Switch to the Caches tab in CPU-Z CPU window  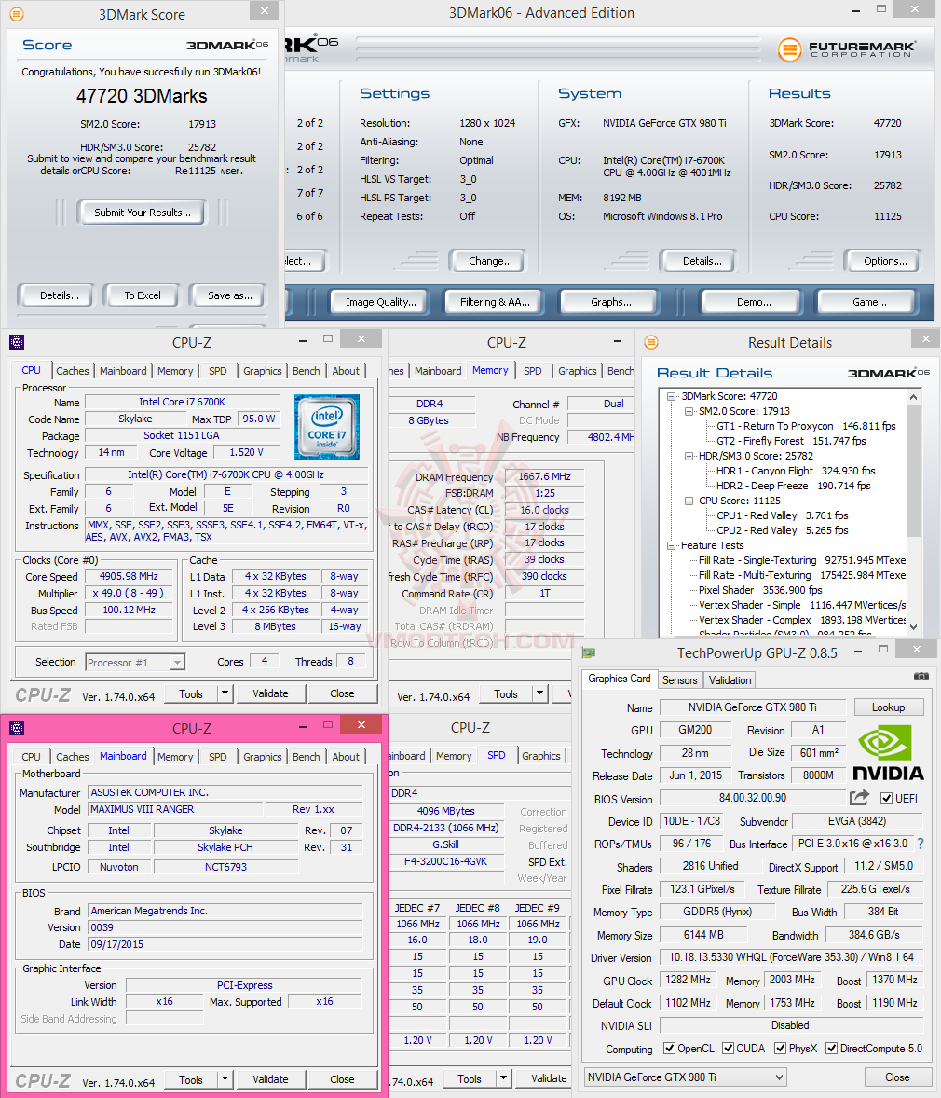[73, 371]
